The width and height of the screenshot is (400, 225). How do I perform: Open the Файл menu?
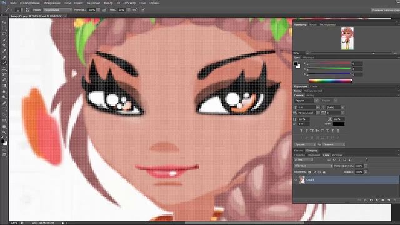click(13, 3)
